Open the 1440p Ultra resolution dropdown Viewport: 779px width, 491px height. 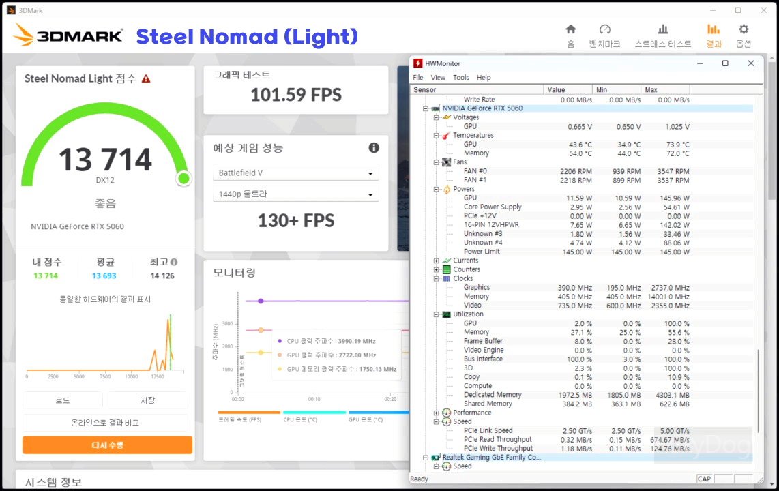296,194
